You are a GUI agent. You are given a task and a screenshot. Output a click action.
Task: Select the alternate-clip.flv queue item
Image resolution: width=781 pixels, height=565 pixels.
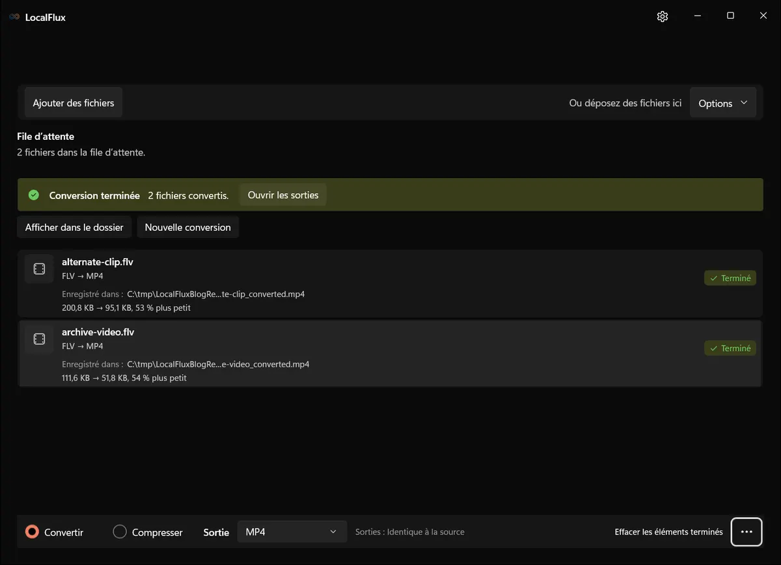pos(390,283)
